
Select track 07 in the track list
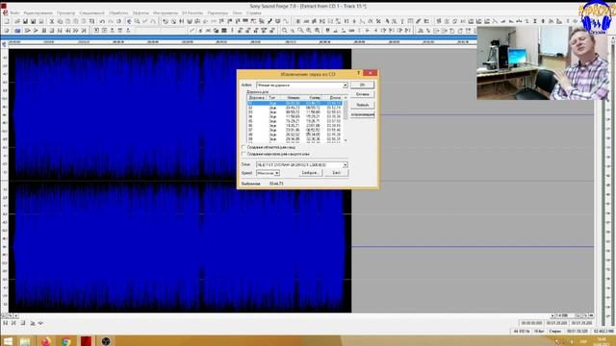pyautogui.click(x=295, y=130)
